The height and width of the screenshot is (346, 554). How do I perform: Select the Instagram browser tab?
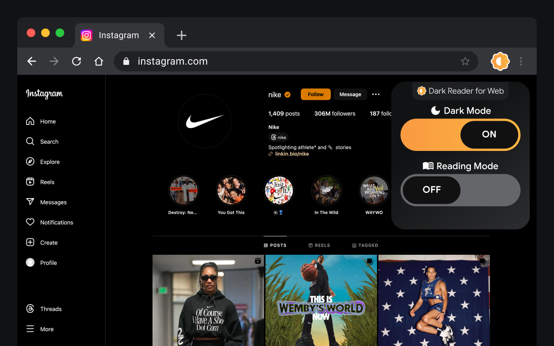(120, 35)
